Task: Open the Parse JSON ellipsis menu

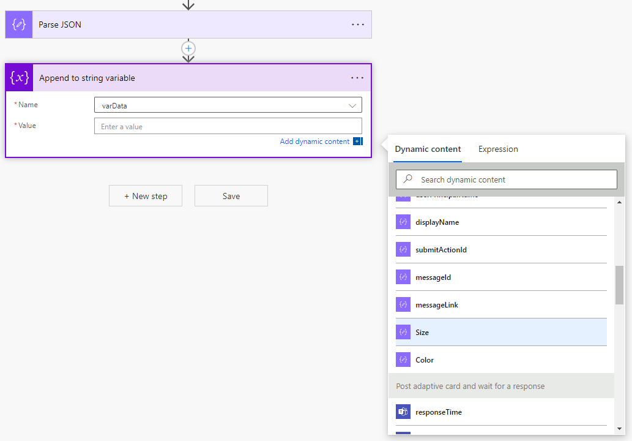Action: point(357,24)
